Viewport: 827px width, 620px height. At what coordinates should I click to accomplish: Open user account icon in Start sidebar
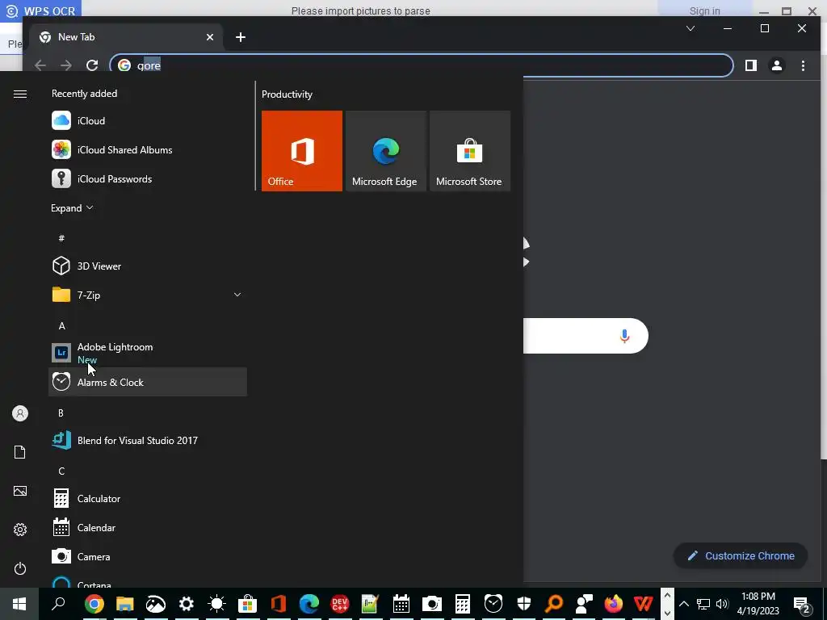pyautogui.click(x=20, y=413)
